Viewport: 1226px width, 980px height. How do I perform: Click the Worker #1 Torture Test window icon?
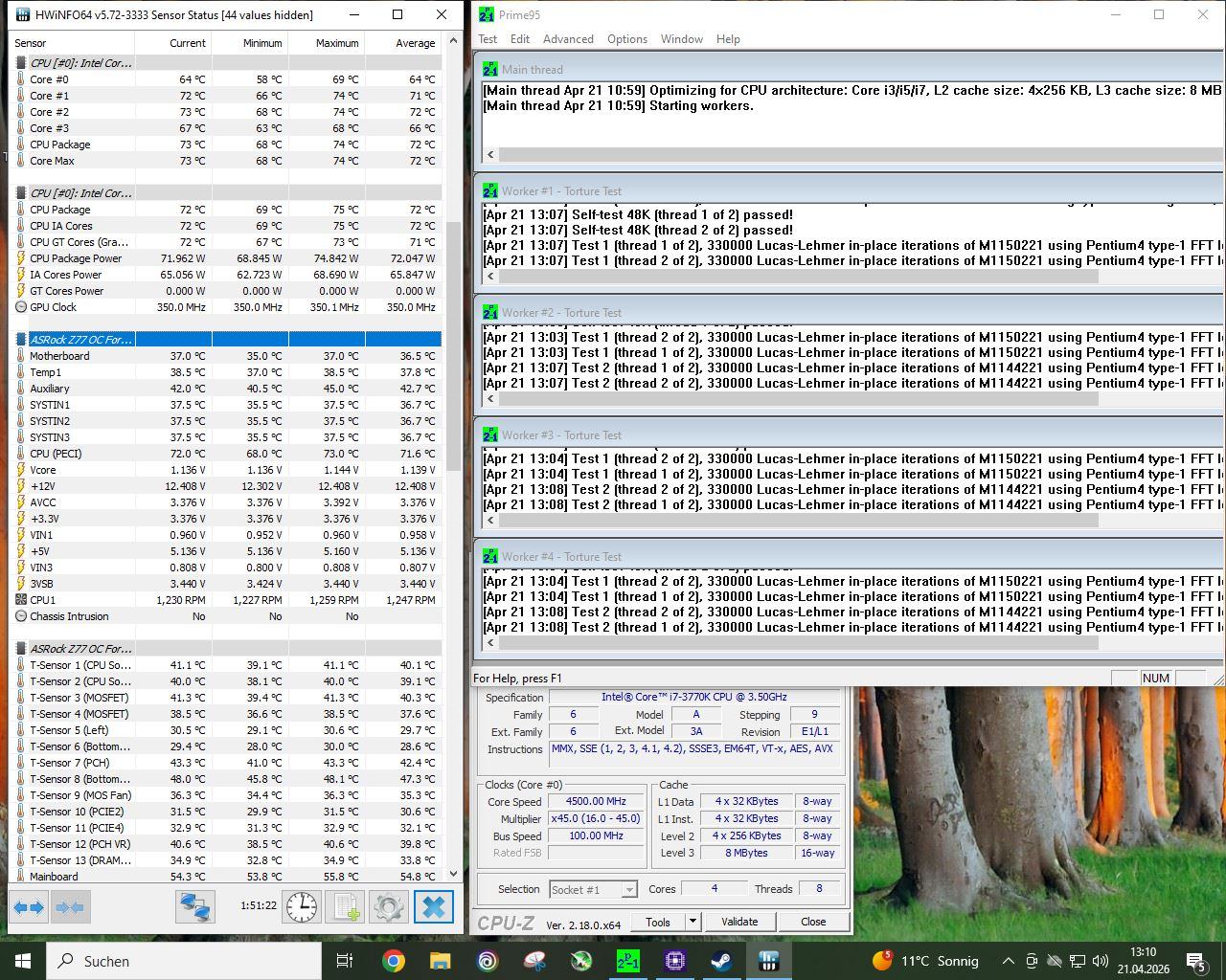[x=490, y=191]
